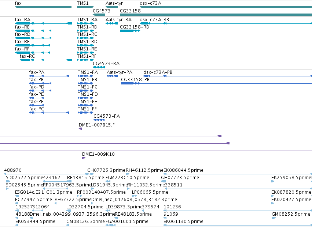The image size is (312, 227).
Task: Click the DME1-007B15.F clone label
Action: [97, 125]
